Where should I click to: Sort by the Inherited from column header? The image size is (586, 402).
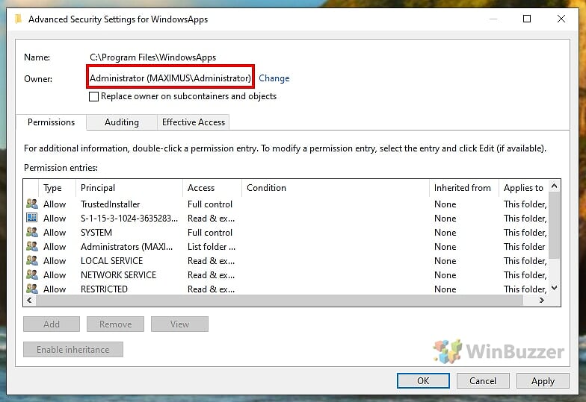coord(464,188)
